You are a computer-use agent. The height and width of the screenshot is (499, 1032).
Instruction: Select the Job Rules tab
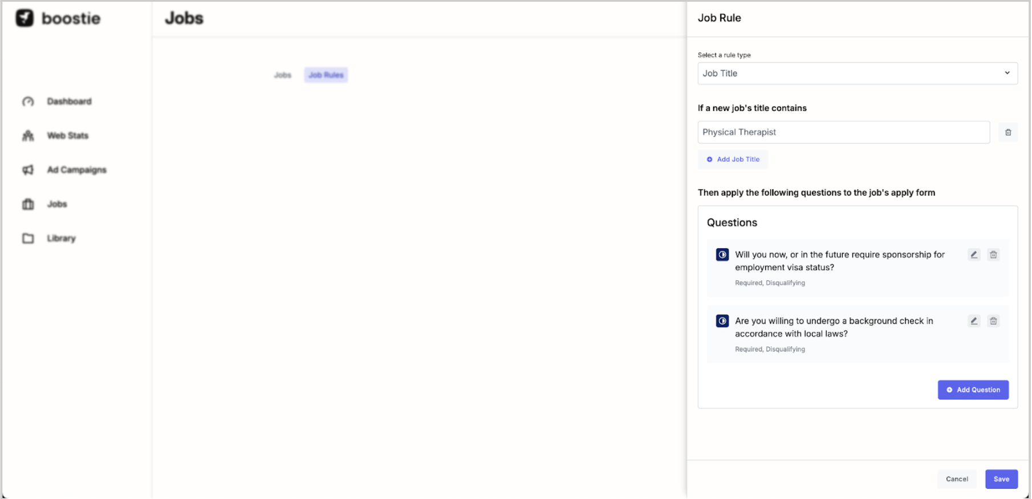[326, 75]
